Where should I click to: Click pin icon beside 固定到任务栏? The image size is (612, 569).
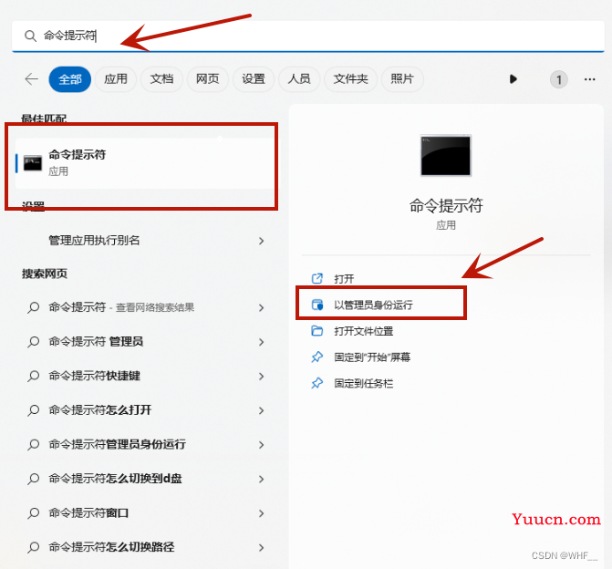[316, 383]
